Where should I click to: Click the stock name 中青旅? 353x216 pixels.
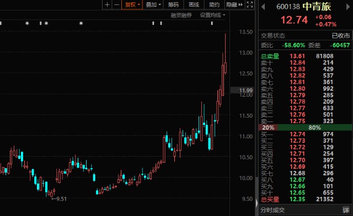pos(317,7)
